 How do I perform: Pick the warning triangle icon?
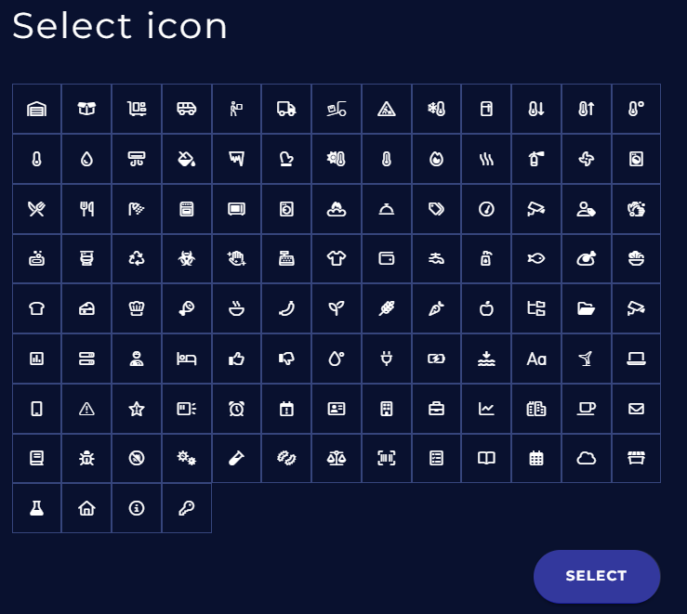click(x=86, y=409)
